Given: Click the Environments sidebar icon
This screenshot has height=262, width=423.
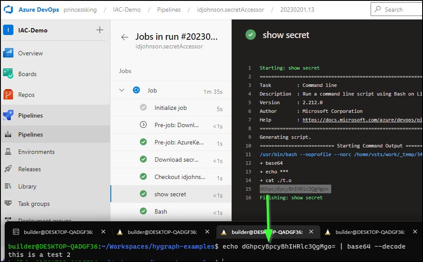Looking at the screenshot, I should click(x=8, y=152).
